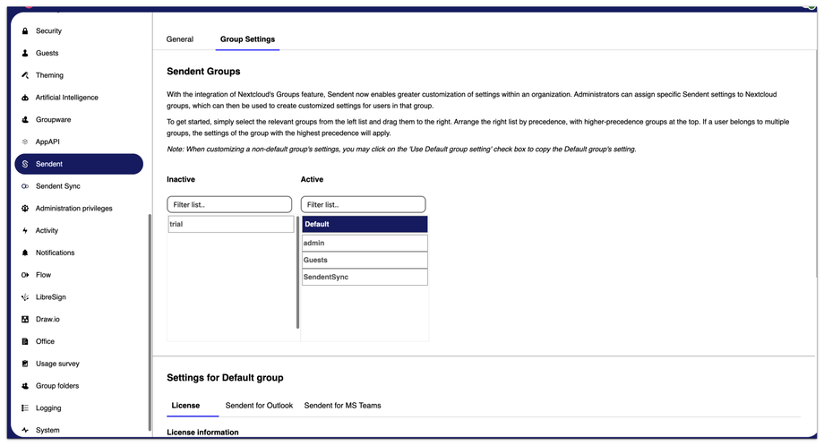Open the Group folders icon
Screen dimensions: 824x446
point(25,386)
